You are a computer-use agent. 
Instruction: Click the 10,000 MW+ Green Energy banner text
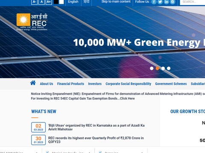139,42
